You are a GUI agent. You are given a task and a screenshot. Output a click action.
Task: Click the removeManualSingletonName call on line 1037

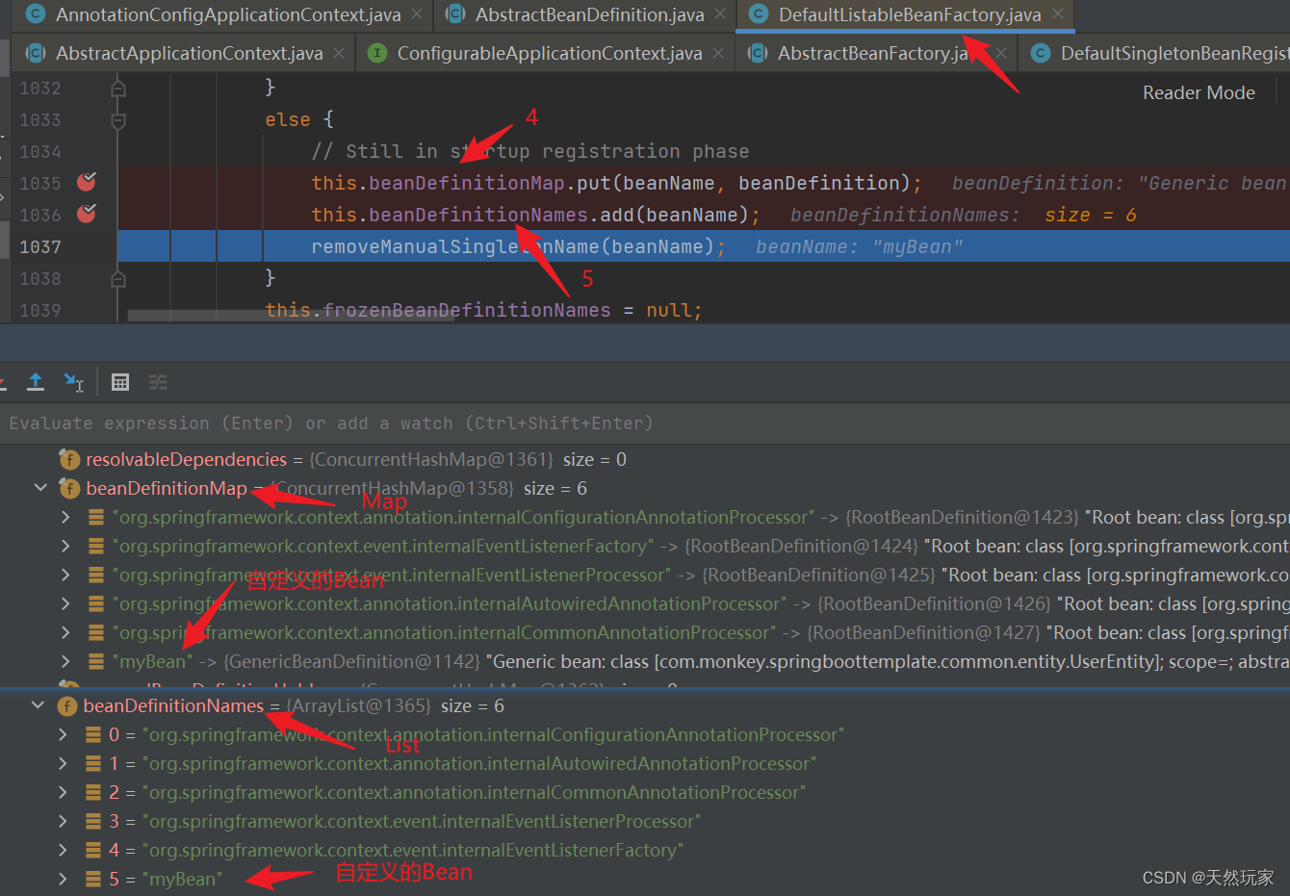(519, 246)
